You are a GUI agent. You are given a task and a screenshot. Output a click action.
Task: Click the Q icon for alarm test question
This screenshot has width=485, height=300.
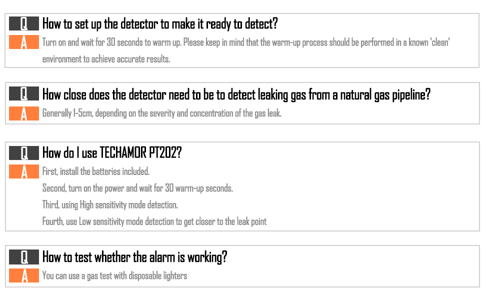(24, 257)
